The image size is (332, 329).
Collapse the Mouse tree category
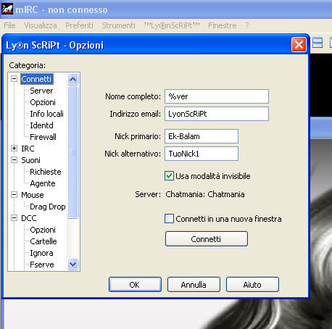tap(14, 195)
